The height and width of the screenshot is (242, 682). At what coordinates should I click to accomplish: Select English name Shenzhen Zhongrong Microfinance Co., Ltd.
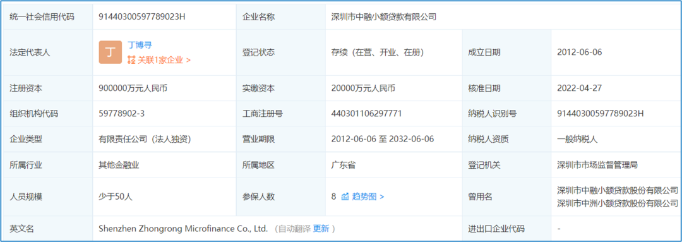(182, 228)
